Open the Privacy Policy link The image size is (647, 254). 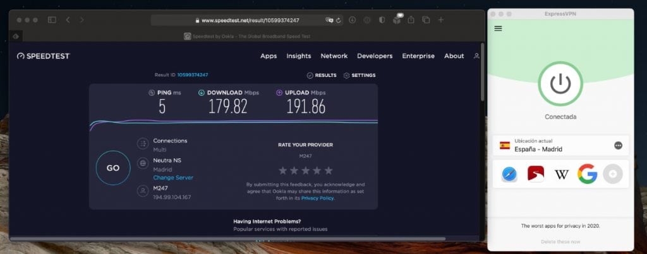point(317,198)
